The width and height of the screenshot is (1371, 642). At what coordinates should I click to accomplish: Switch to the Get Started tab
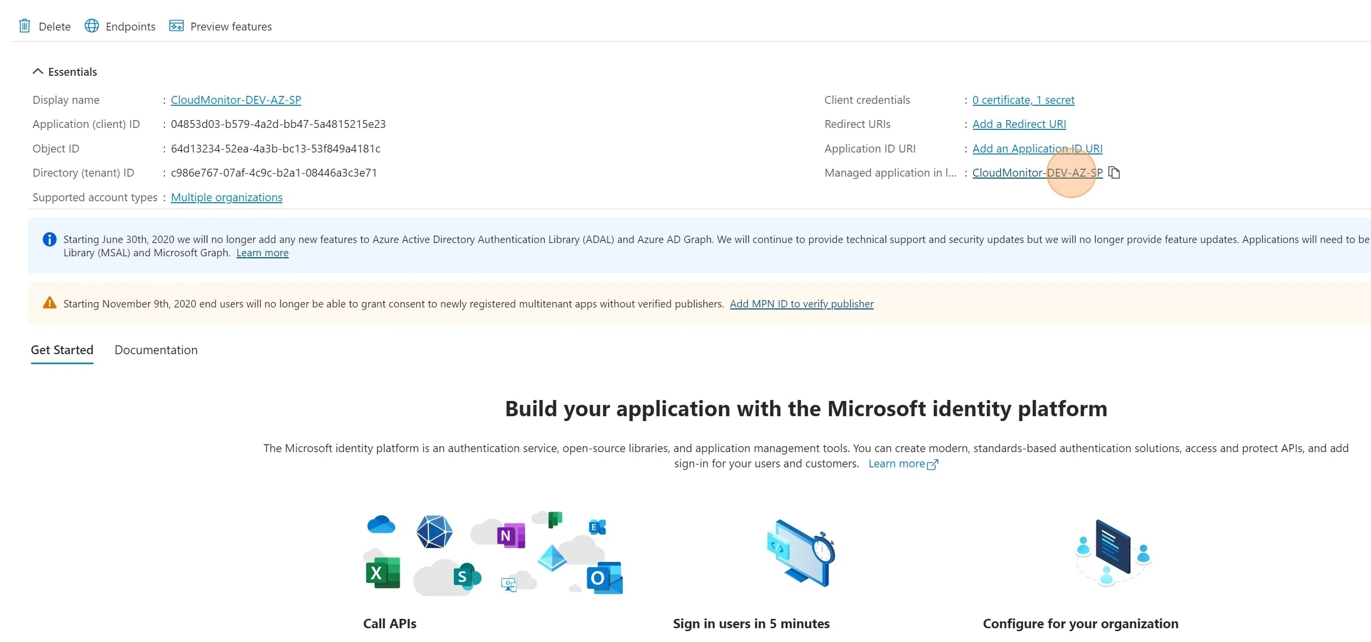[x=62, y=350]
